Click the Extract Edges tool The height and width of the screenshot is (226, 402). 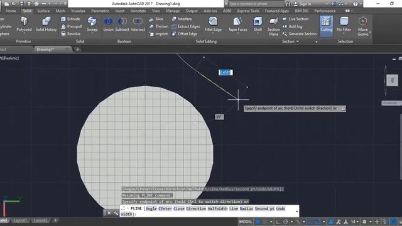[186, 26]
